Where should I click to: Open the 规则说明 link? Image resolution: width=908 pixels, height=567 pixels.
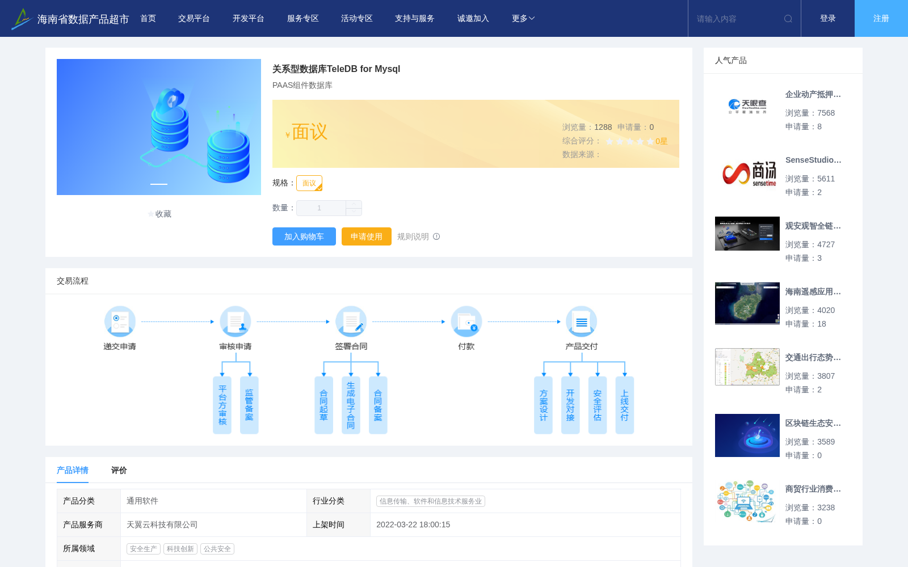point(413,236)
